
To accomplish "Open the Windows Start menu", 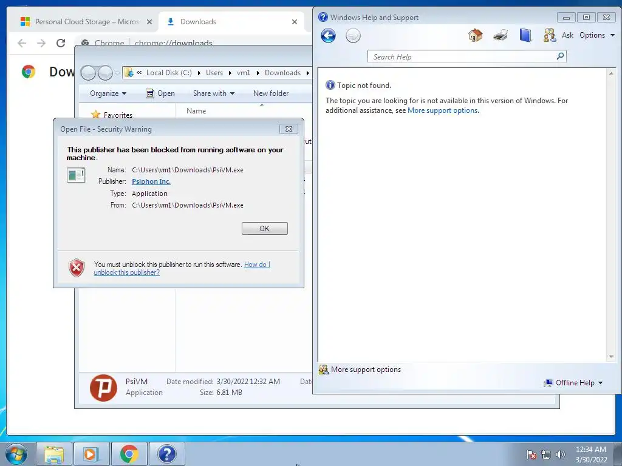I will 16,454.
